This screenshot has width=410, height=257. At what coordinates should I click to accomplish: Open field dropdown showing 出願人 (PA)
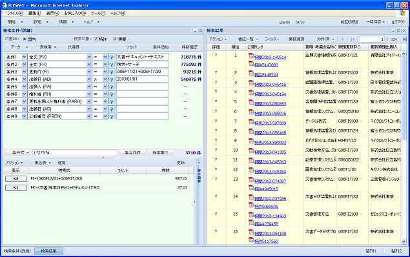(x=88, y=87)
